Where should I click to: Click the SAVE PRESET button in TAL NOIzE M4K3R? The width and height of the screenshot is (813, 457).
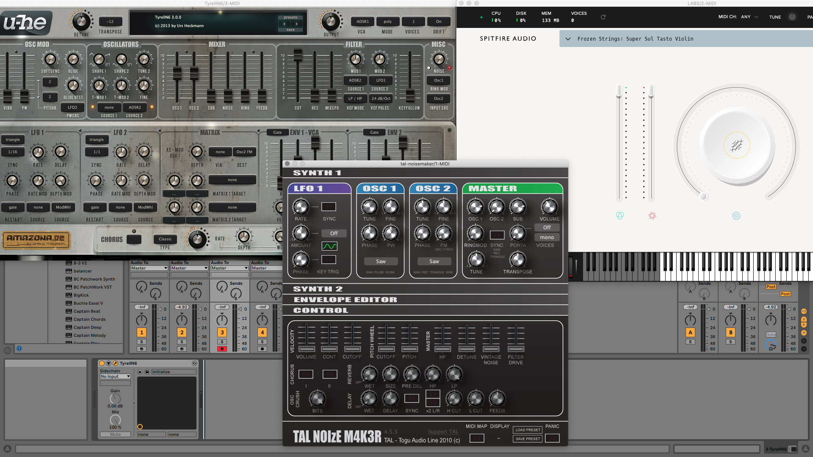click(527, 438)
